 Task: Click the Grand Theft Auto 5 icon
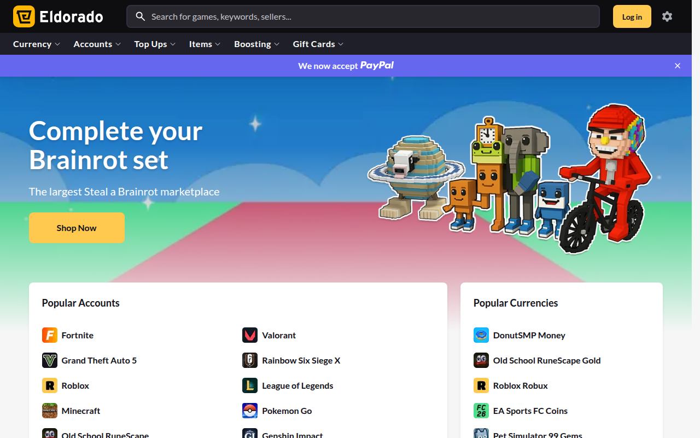tap(50, 360)
